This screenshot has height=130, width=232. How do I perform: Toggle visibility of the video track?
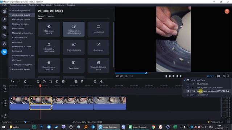5,101
